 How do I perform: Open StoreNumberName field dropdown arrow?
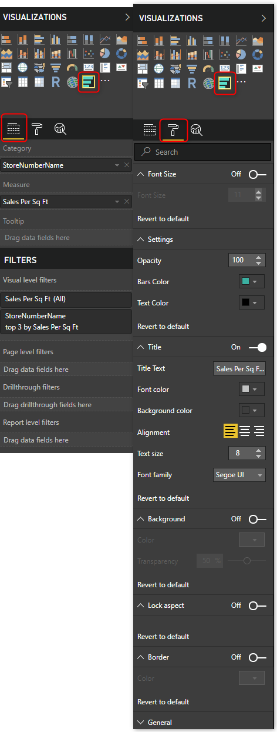[x=117, y=165]
